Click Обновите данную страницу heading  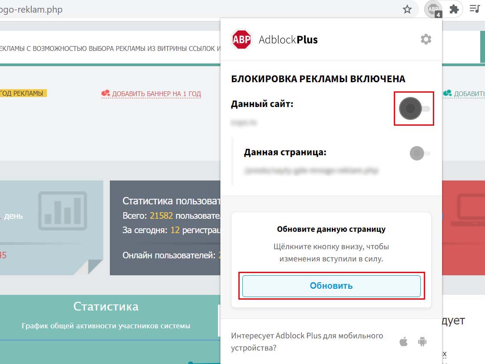click(331, 229)
